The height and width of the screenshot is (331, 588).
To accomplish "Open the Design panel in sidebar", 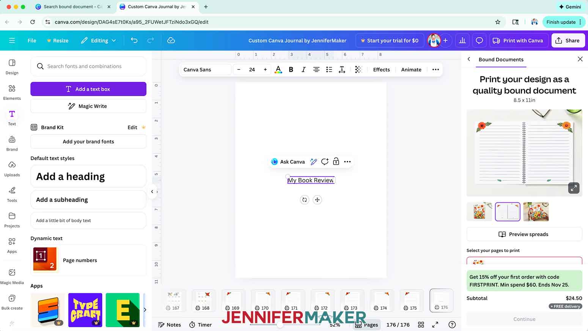I will 12,67.
